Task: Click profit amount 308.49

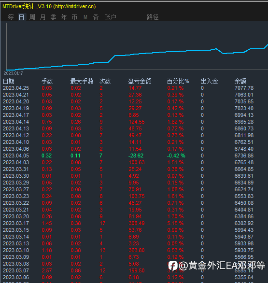Action: tap(137, 223)
